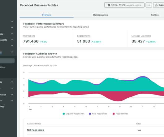Click day 11 on the chart x-axis

(142, 107)
